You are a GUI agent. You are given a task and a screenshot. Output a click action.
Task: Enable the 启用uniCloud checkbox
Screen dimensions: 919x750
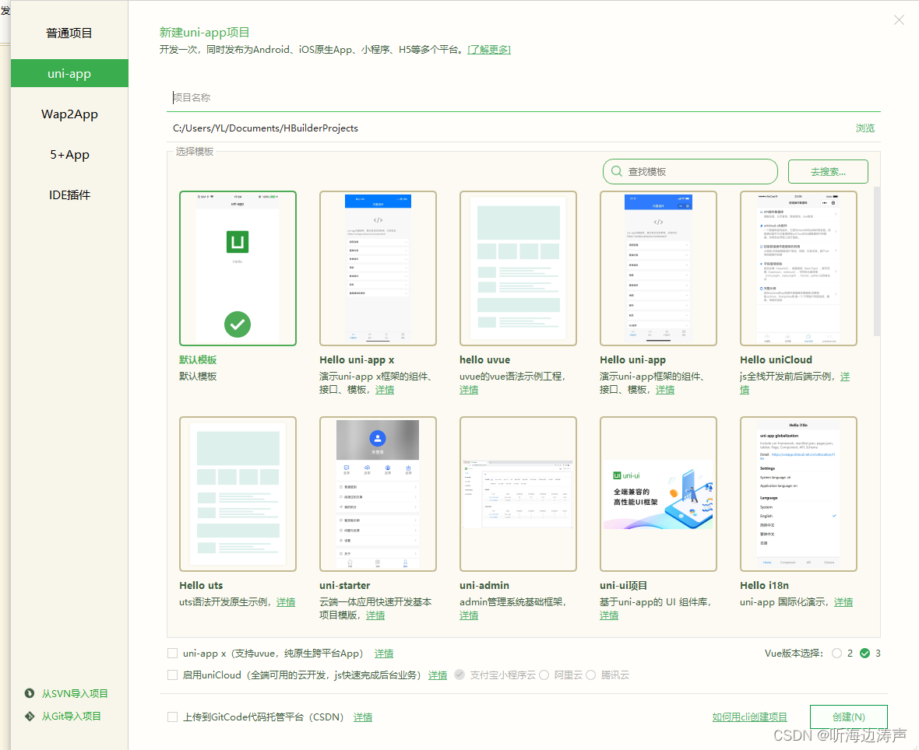[x=172, y=675]
